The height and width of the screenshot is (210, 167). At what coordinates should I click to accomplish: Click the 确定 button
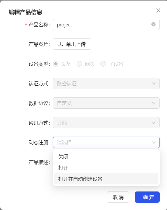[x=147, y=197]
